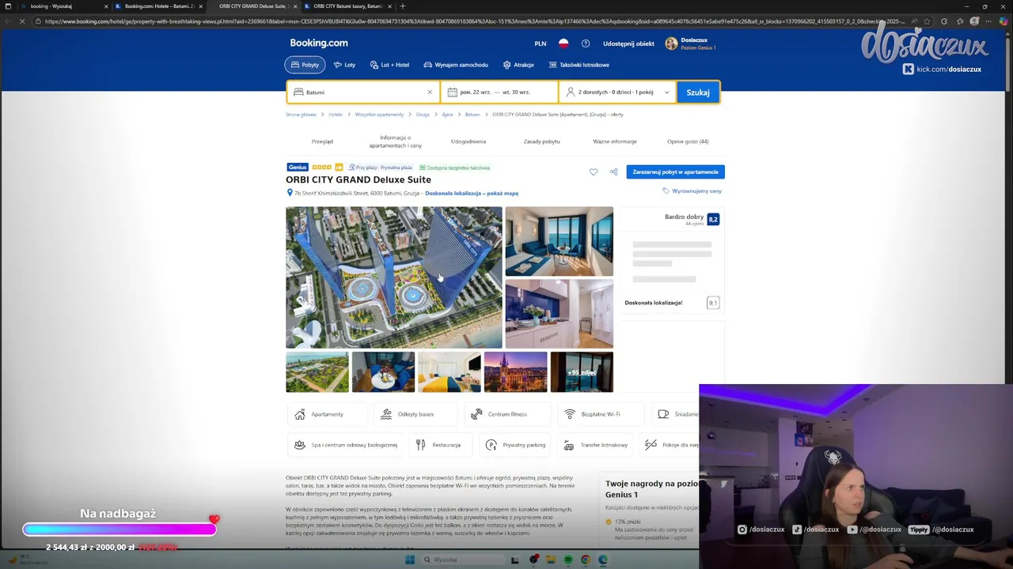Click the calendar icon in the date field

tap(453, 92)
